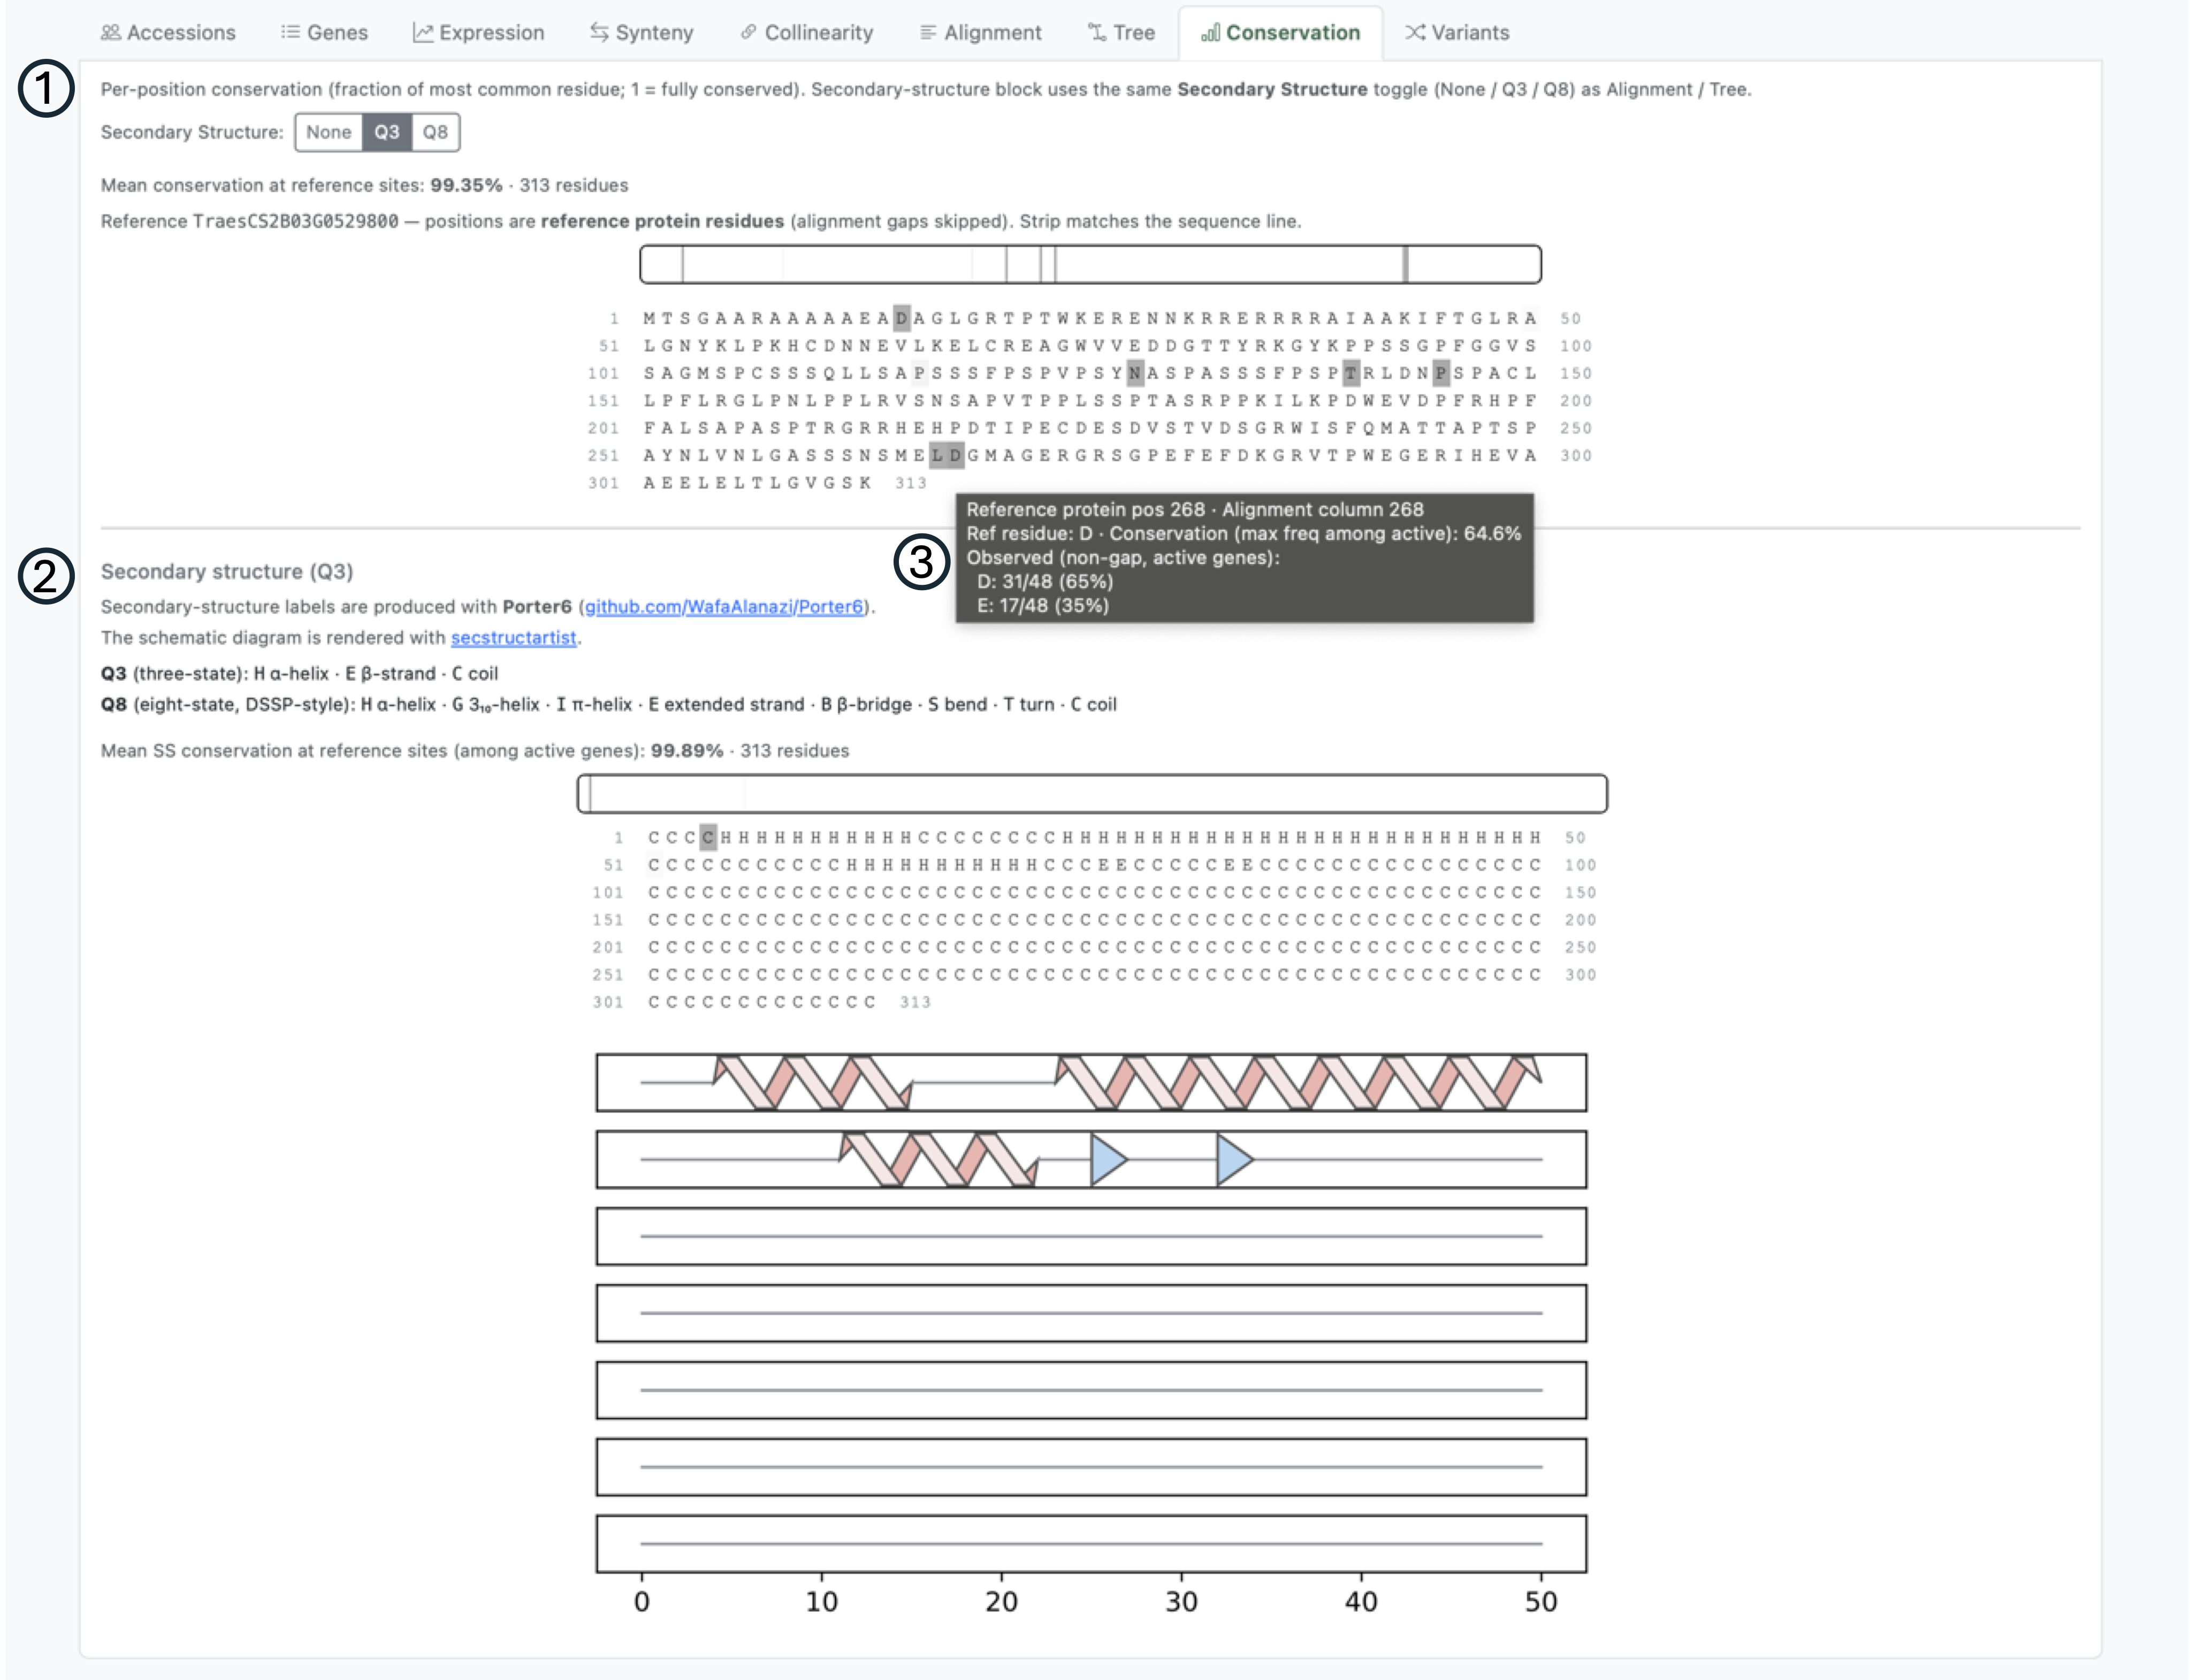The width and height of the screenshot is (2190, 1680).
Task: Switch to the Genes tab
Action: [324, 33]
